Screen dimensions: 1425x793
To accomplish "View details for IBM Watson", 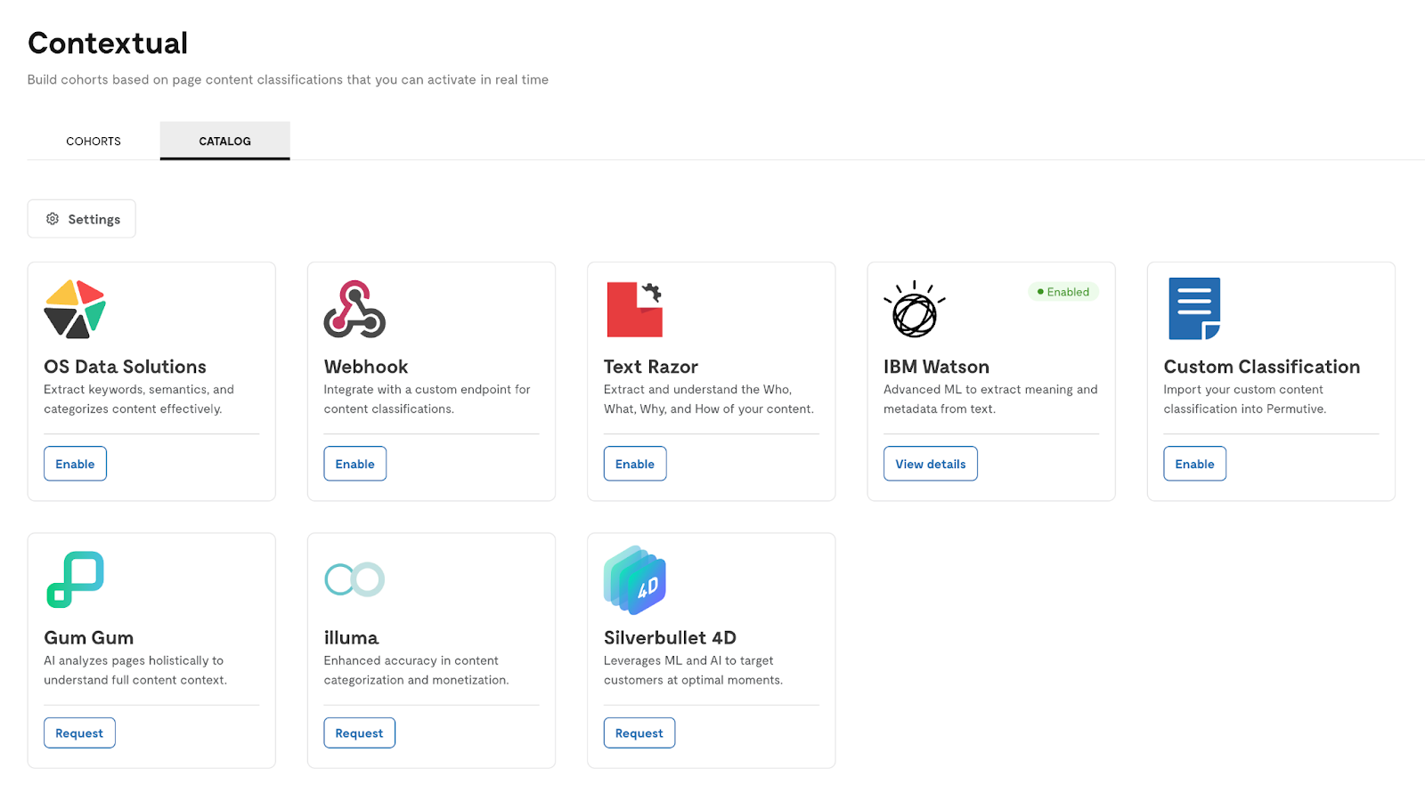I will [931, 464].
